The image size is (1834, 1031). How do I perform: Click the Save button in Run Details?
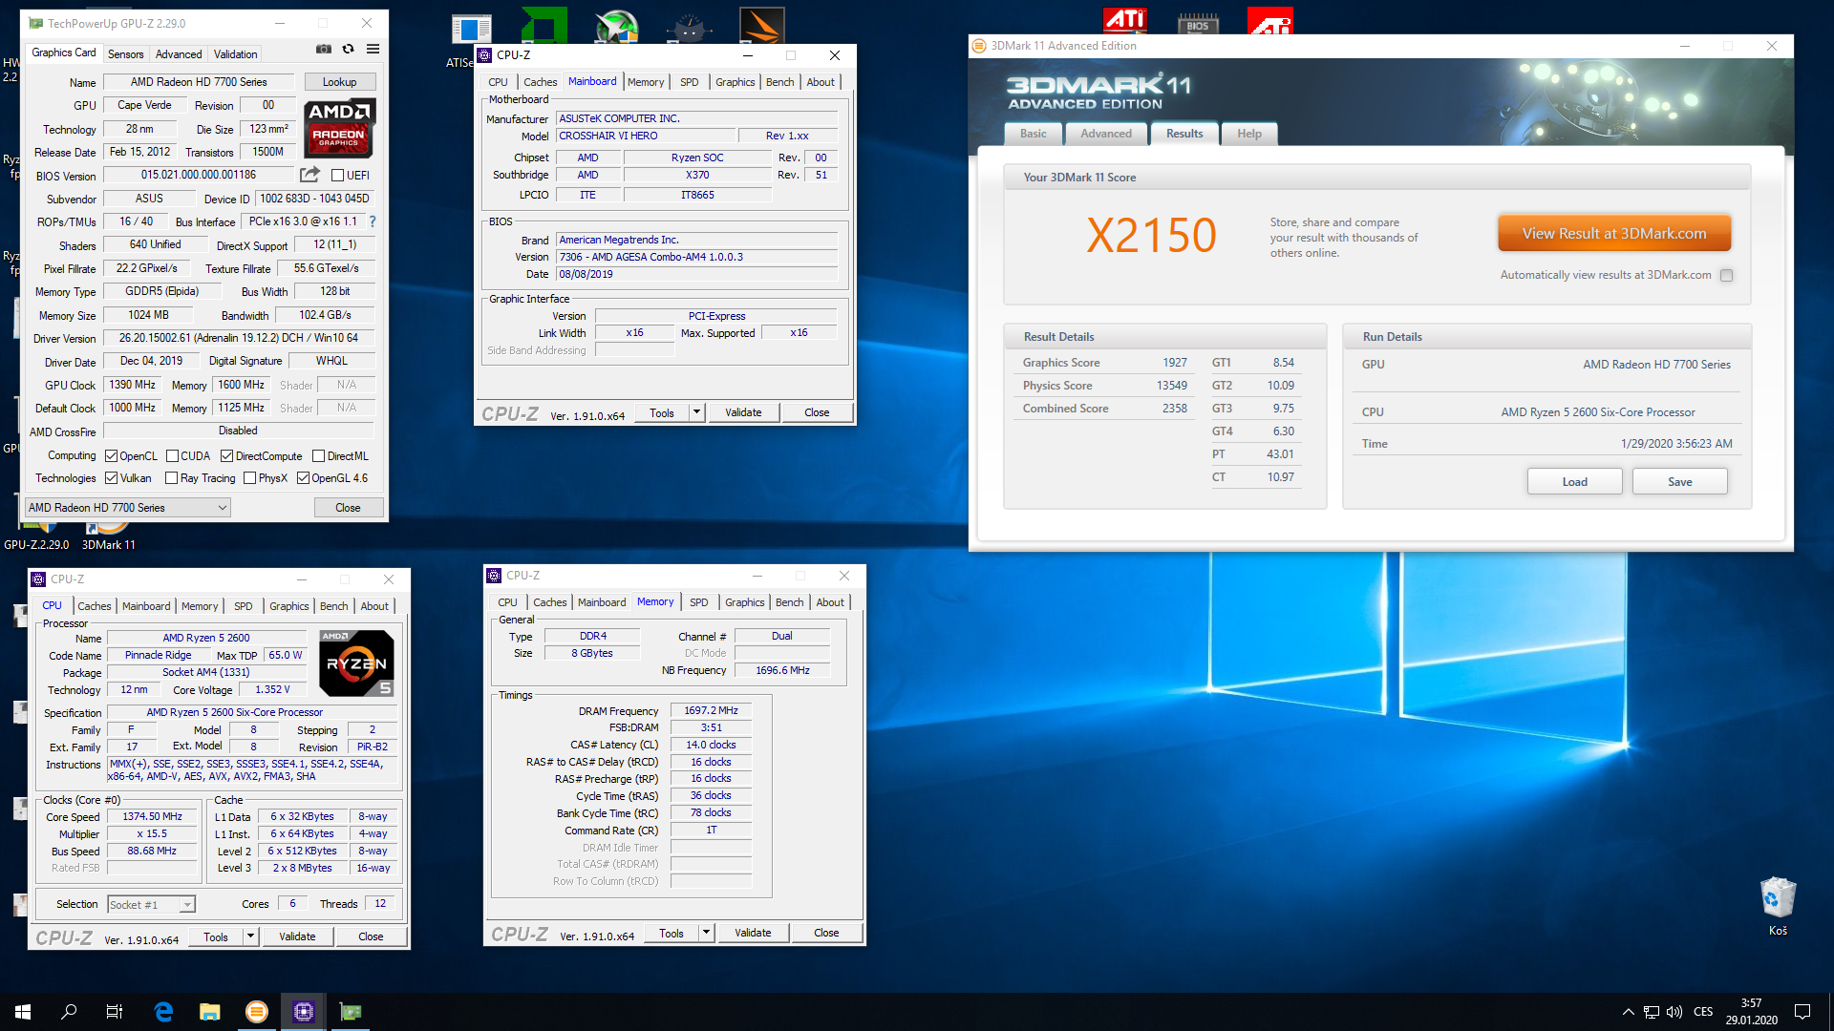click(1679, 481)
